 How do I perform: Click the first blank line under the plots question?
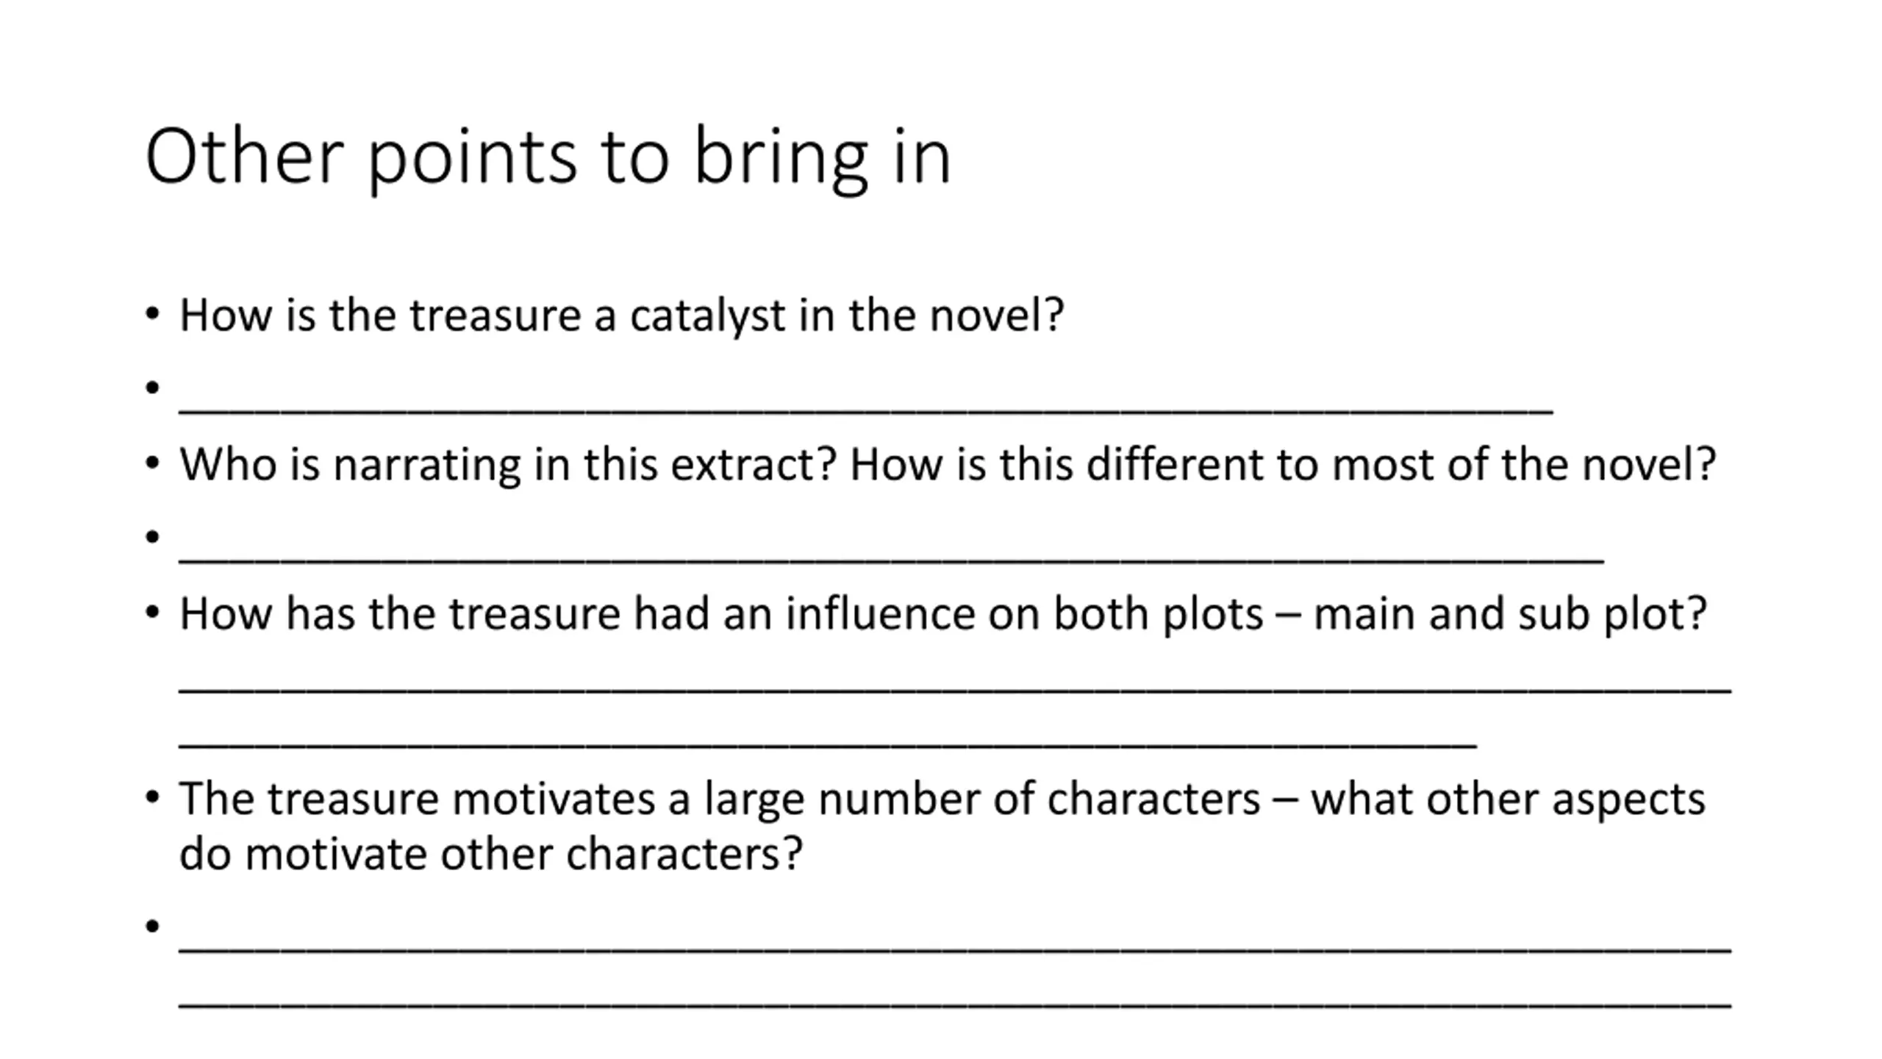(x=955, y=689)
